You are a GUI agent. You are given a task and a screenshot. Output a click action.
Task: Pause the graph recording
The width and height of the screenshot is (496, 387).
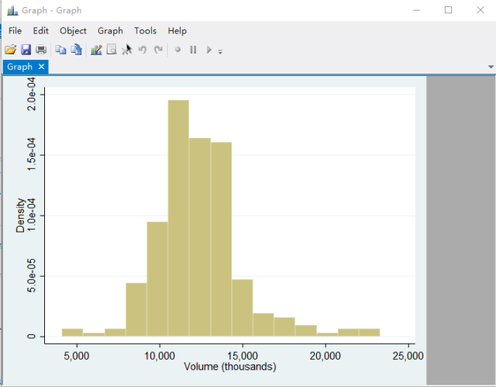click(193, 50)
